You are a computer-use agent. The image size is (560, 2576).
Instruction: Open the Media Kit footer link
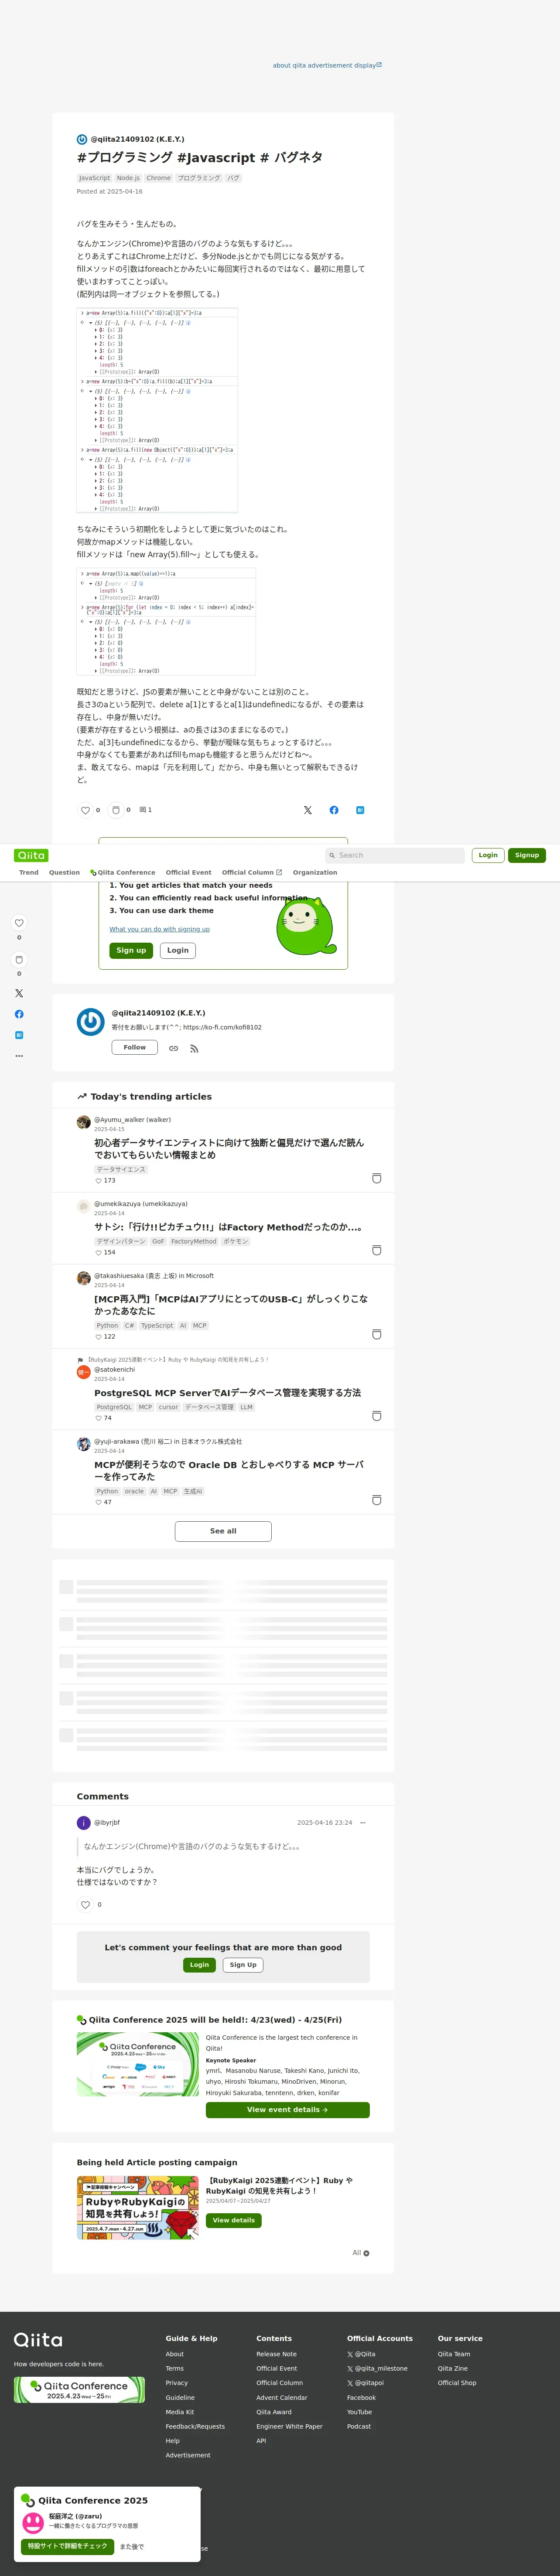180,2412
